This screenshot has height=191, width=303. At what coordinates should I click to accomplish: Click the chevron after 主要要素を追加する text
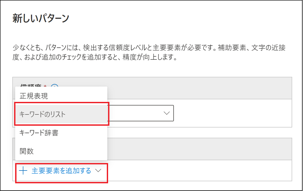click(x=98, y=171)
